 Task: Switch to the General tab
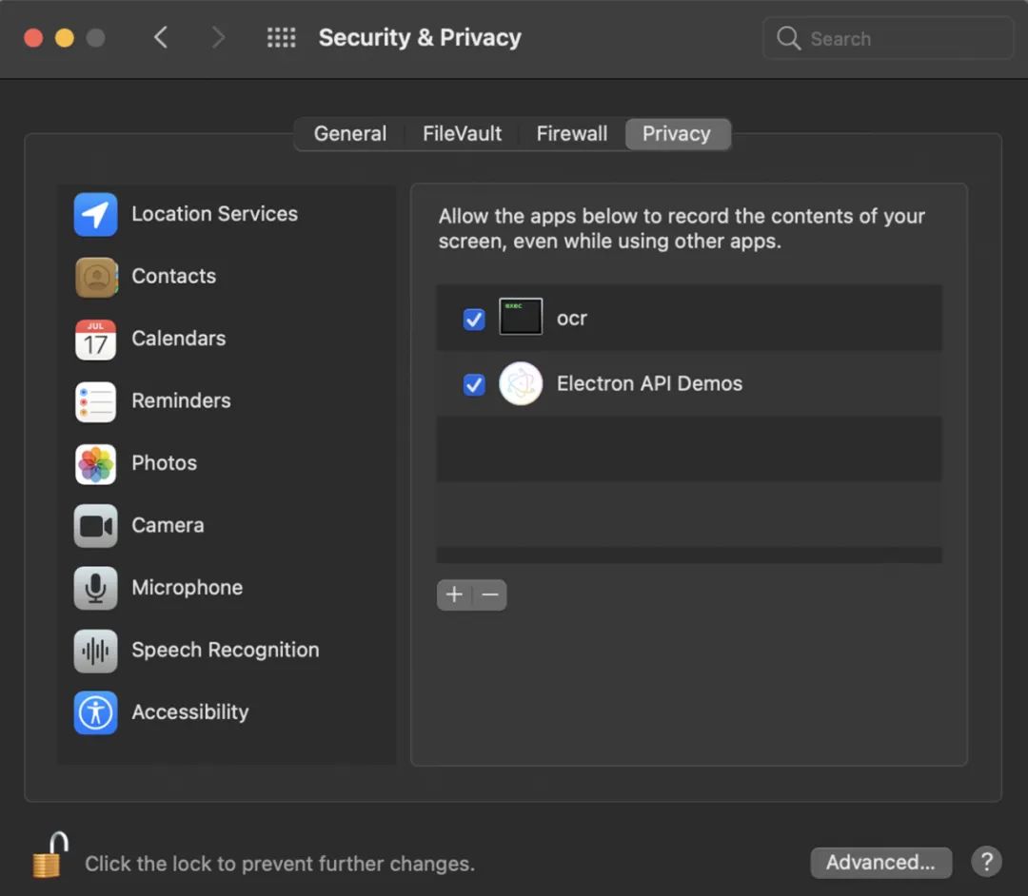tap(350, 134)
